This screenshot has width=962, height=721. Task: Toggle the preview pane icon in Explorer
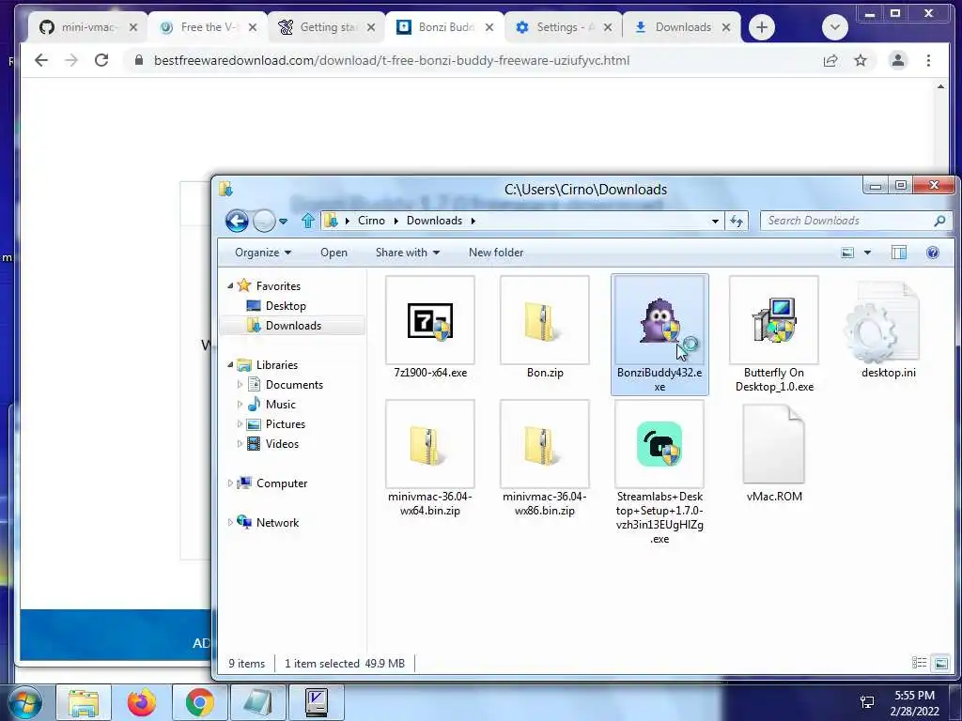899,253
